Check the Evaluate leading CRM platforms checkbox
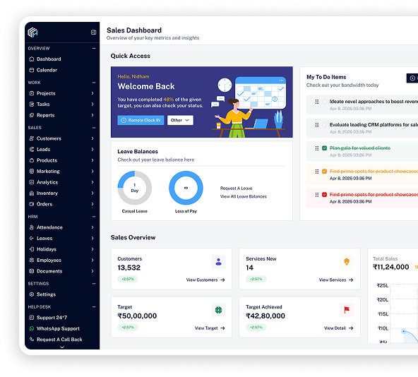418x377 pixels. point(324,125)
